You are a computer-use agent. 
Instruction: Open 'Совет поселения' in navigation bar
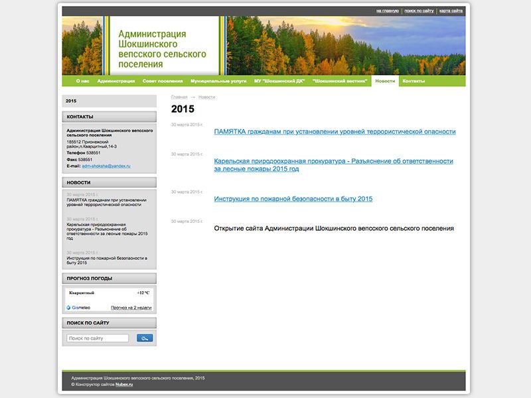(x=163, y=81)
